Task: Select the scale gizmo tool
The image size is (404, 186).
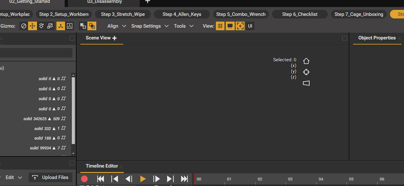Action: [x=50, y=26]
